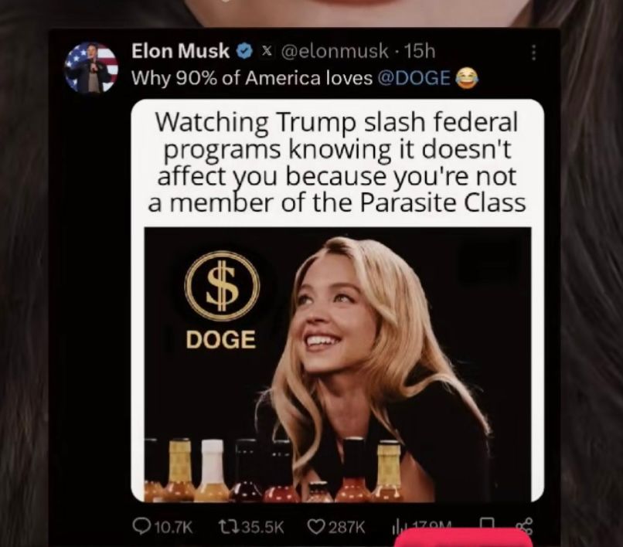This screenshot has height=547, width=623.
Task: Click the X affiliation badge beside the name
Action: [x=267, y=51]
